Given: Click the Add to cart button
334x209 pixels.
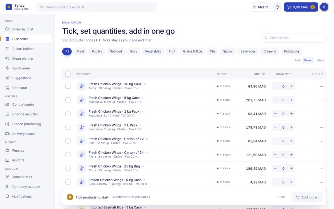Looking at the screenshot, I should 307,197.
